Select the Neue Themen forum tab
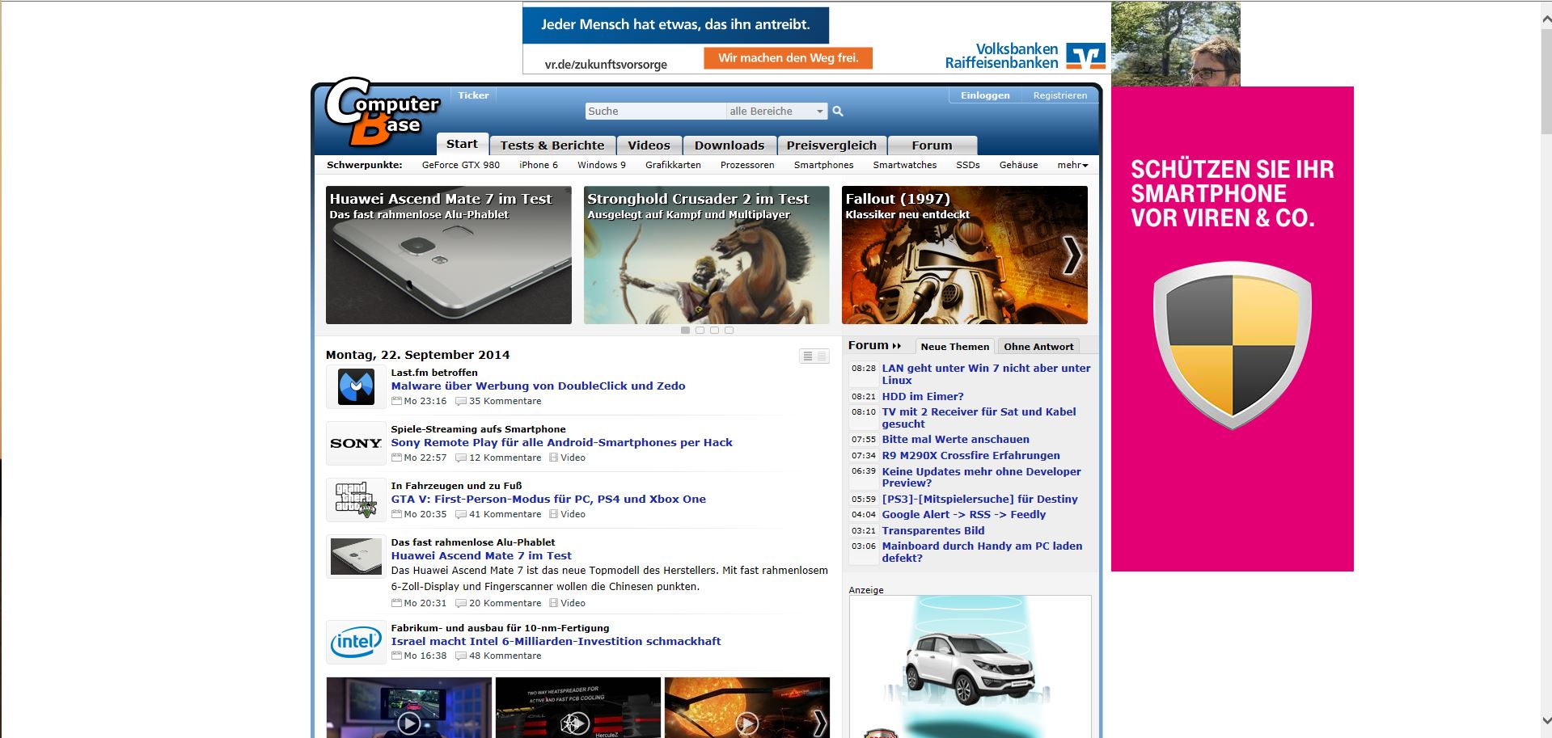The width and height of the screenshot is (1552, 738). pyautogui.click(x=955, y=347)
